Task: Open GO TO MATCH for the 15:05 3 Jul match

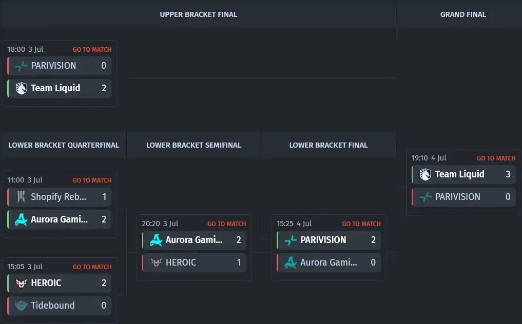Action: point(92,267)
